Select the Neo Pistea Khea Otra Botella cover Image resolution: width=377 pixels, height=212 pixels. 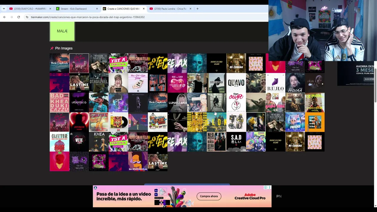(216, 142)
